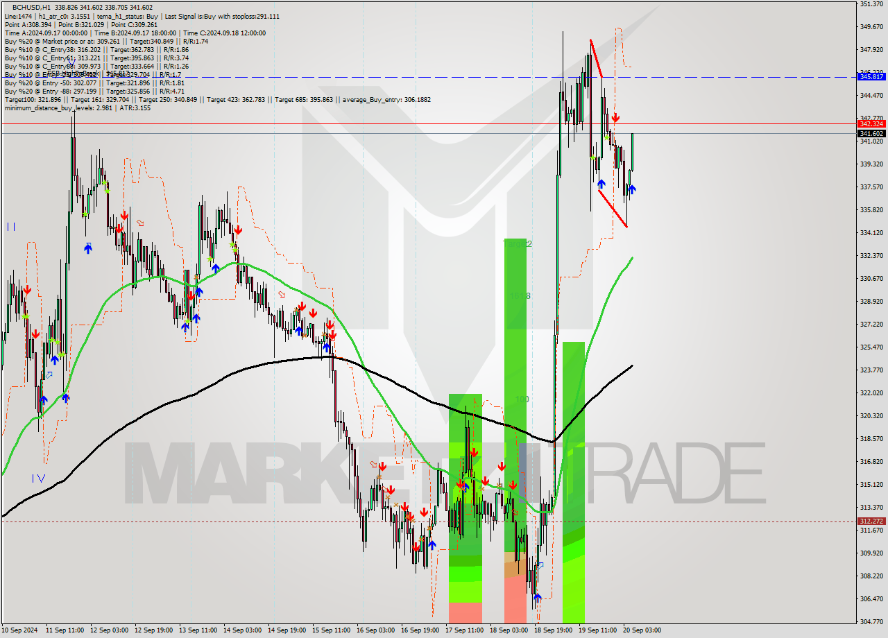Click the Buy %10 @ C_Entry38: 316.202 line
Viewport: 888px width, 638px height.
click(x=96, y=49)
